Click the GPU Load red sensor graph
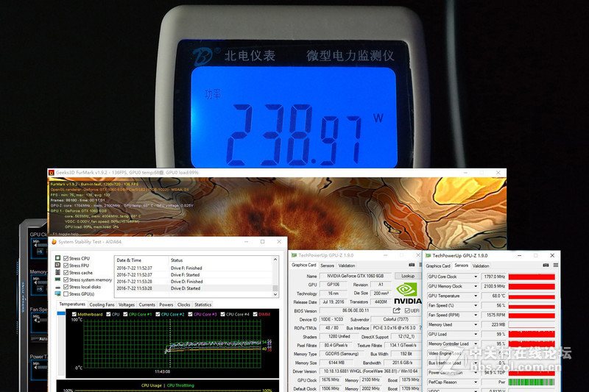The height and width of the screenshot is (392, 589). [x=532, y=334]
